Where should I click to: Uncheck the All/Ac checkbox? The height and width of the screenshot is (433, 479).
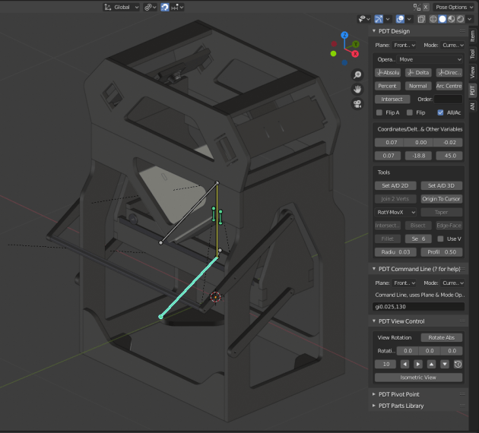440,112
